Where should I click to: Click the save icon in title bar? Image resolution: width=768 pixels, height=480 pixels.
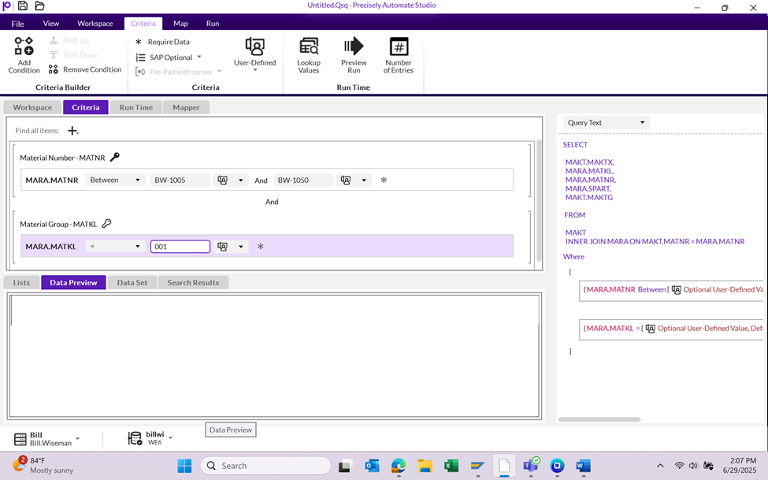(x=23, y=6)
